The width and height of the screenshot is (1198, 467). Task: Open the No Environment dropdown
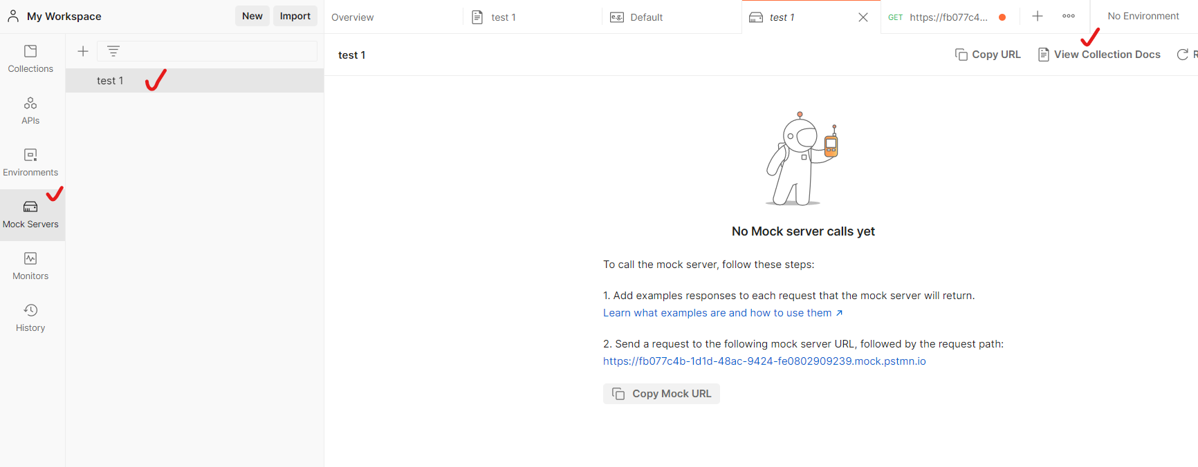pos(1143,16)
